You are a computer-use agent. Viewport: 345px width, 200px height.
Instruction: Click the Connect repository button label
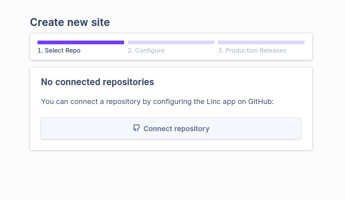click(x=177, y=129)
